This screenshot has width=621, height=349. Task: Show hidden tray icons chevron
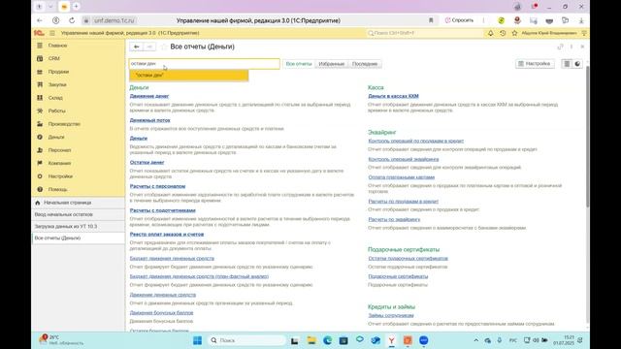(476, 340)
